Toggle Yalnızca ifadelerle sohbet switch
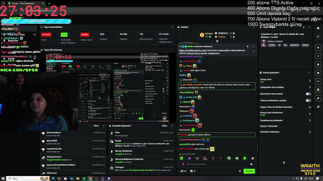Screen dimensions: 323x181 coord(308,101)
